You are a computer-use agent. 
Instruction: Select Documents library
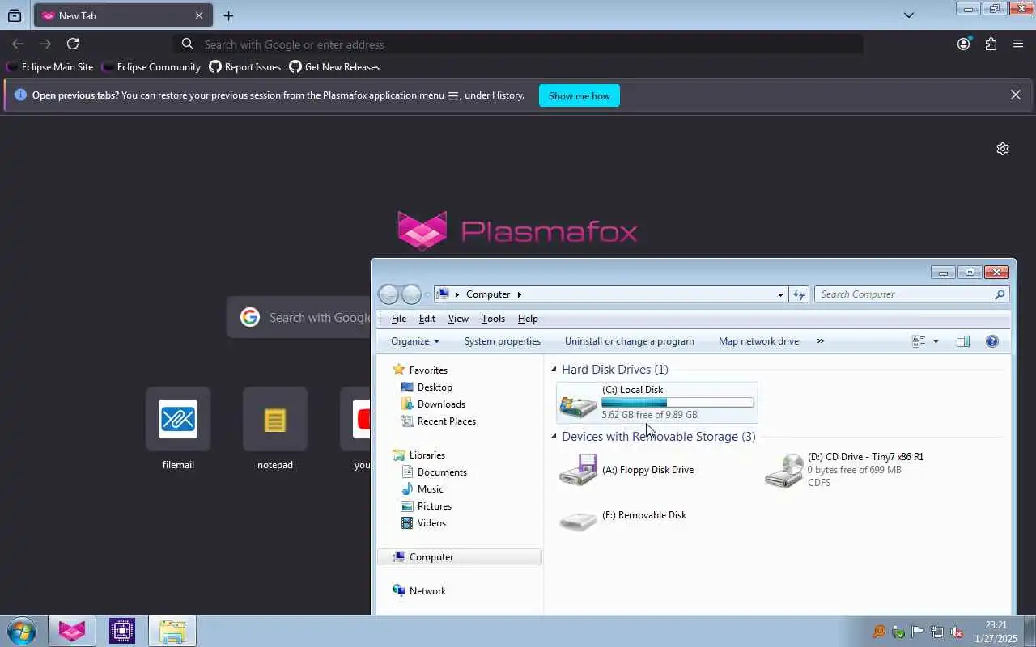pyautogui.click(x=442, y=472)
